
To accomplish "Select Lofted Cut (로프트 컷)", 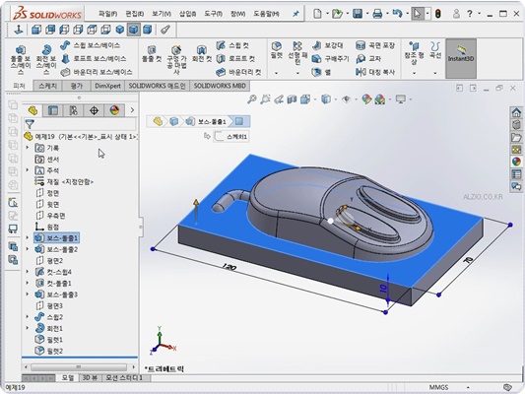I will (x=235, y=58).
